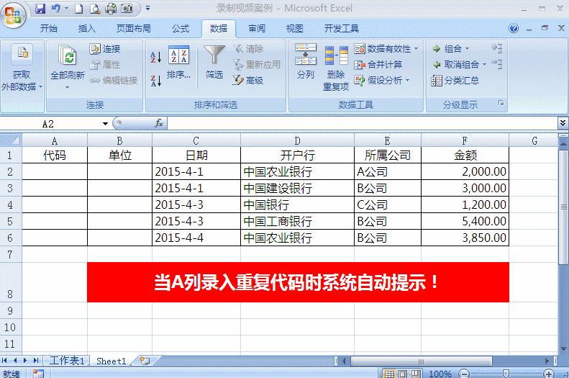Save the workbook with floppy icon

coord(40,9)
